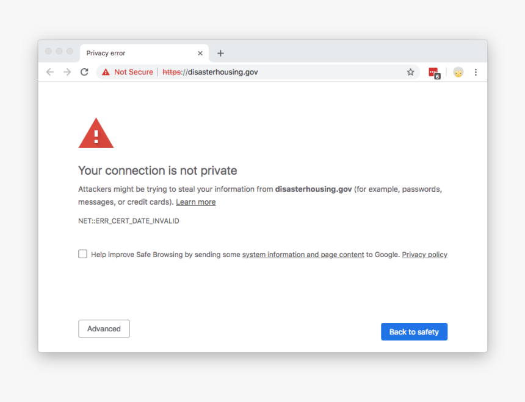Open a new tab with plus icon
525x402 pixels.
pyautogui.click(x=220, y=53)
